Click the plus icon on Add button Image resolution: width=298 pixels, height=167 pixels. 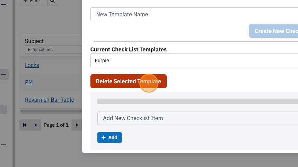(x=104, y=137)
